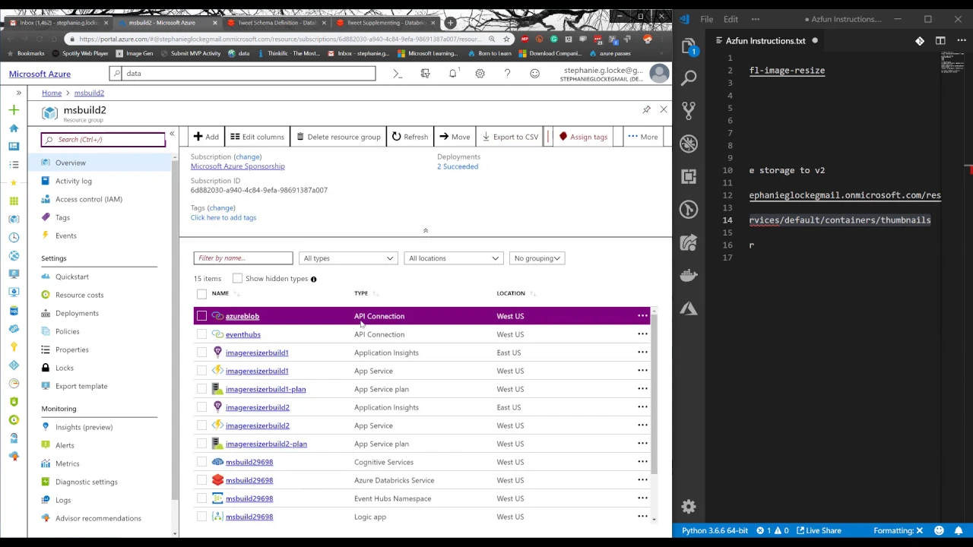The height and width of the screenshot is (547, 973).
Task: Click Delete resource group button
Action: pos(338,137)
